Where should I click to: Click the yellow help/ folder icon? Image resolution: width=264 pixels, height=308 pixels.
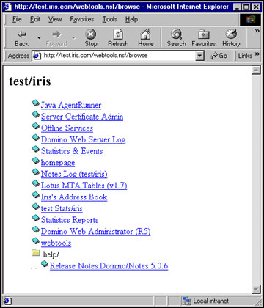point(36,252)
